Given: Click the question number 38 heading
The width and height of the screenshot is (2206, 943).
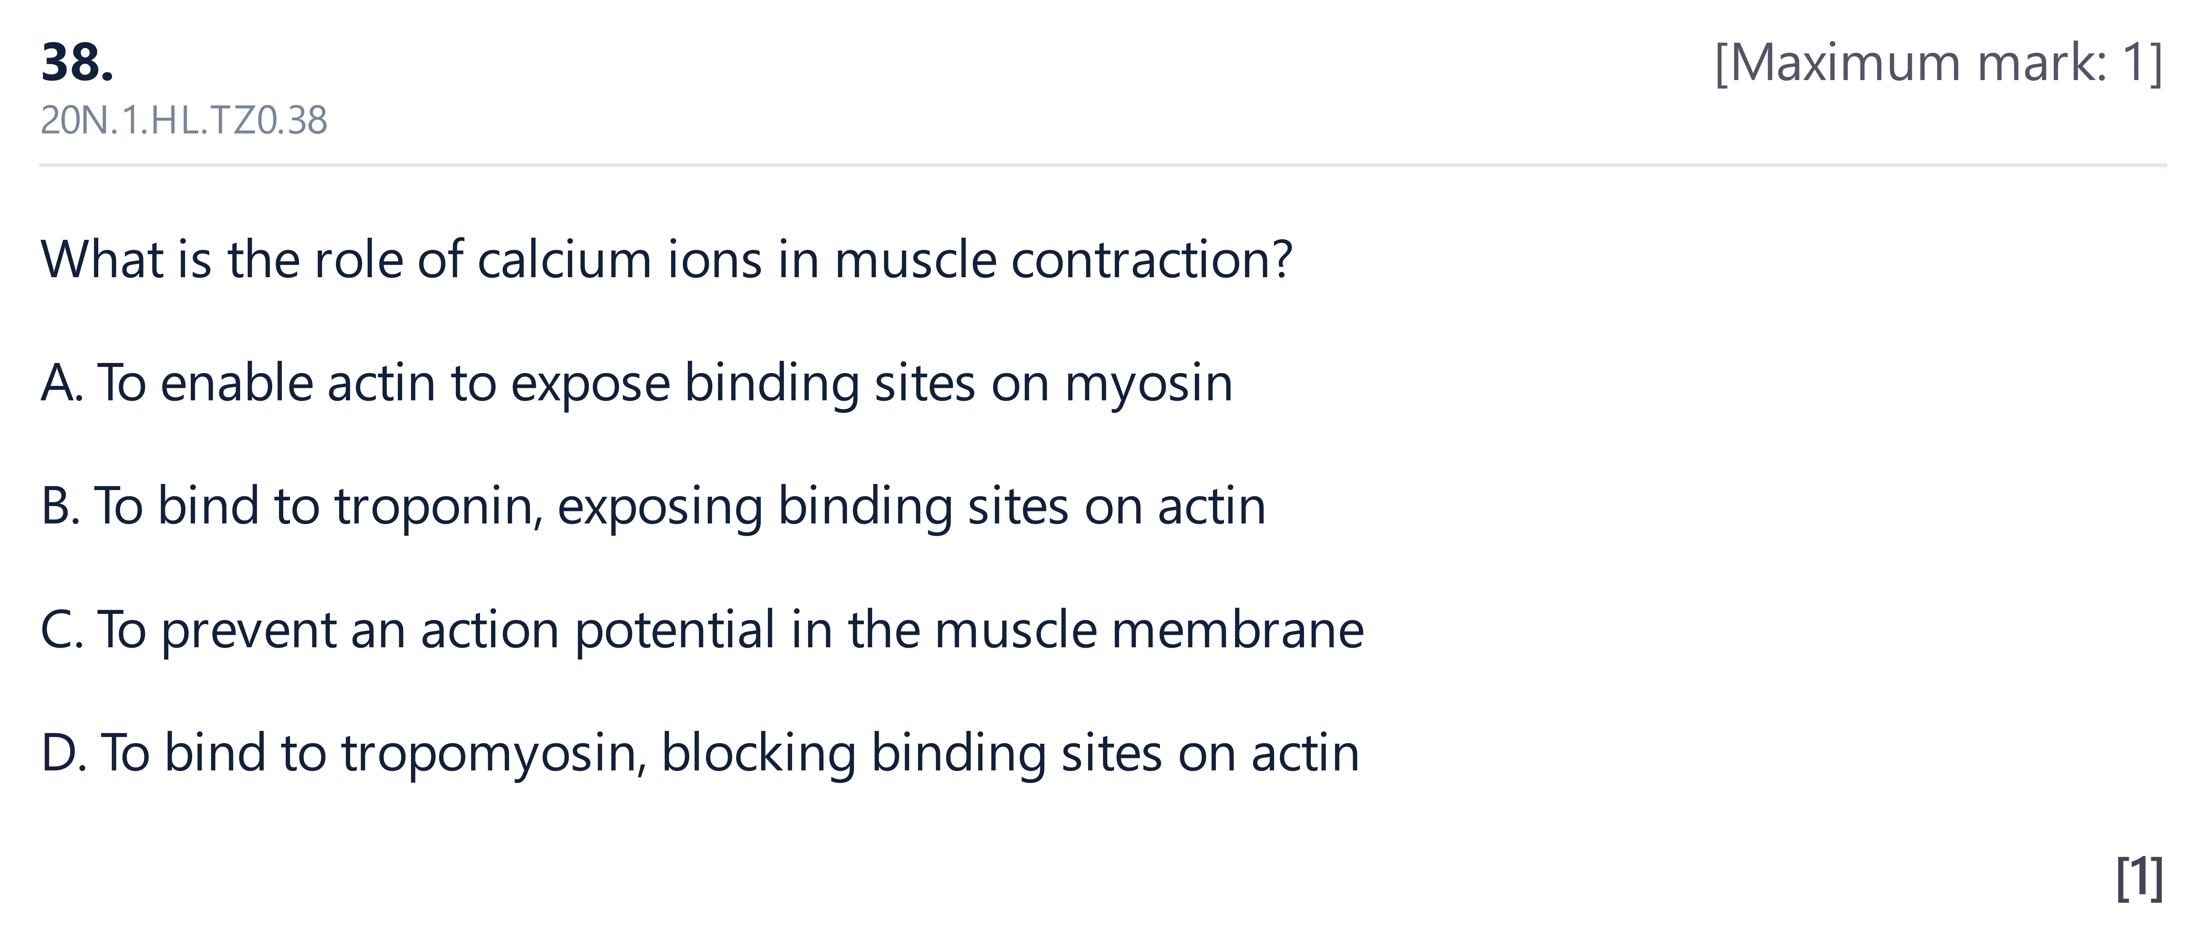Looking at the screenshot, I should 77,63.
